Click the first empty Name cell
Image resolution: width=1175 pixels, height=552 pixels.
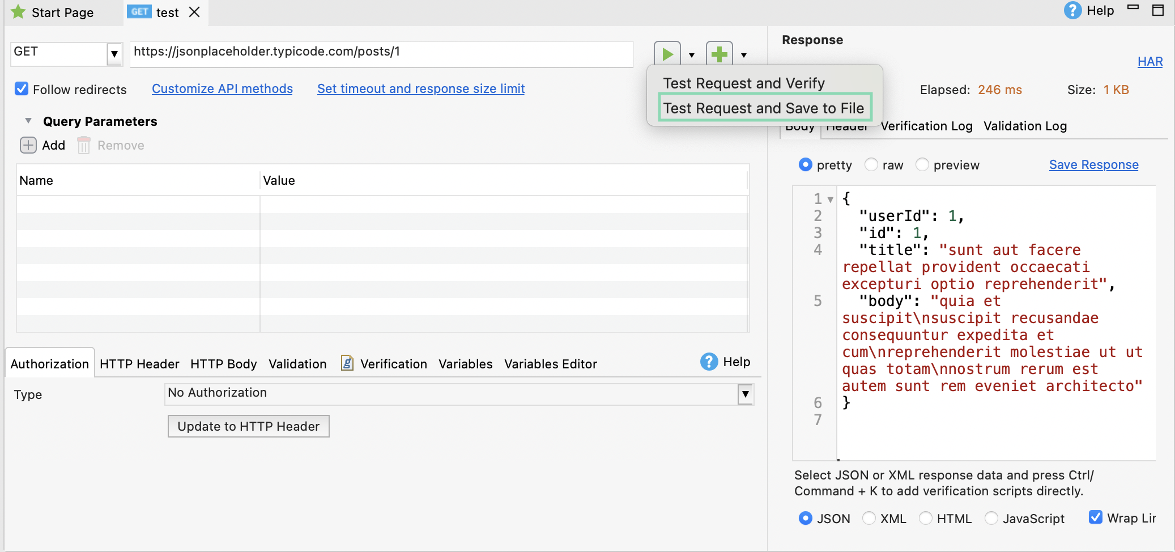pos(138,205)
